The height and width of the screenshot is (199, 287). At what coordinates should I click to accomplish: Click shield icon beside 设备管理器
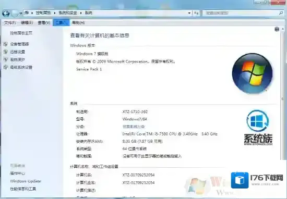click(6, 44)
